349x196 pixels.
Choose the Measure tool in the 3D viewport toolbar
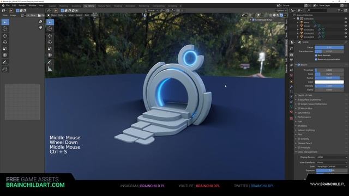50,69
